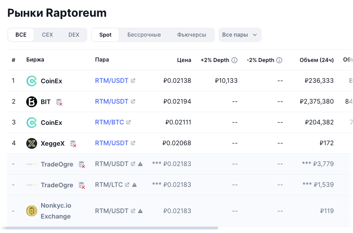Screen dimensions: 353x233
Task: Click price ₽0.02111 in RTM/BTC row
Action: 178,122
